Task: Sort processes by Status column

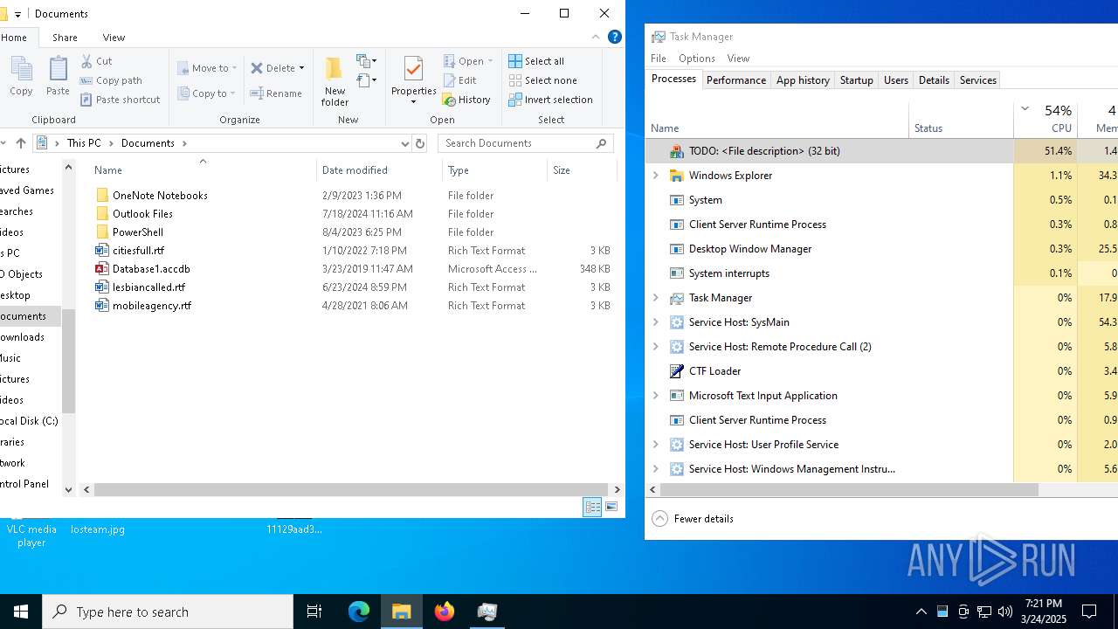Action: [961, 119]
